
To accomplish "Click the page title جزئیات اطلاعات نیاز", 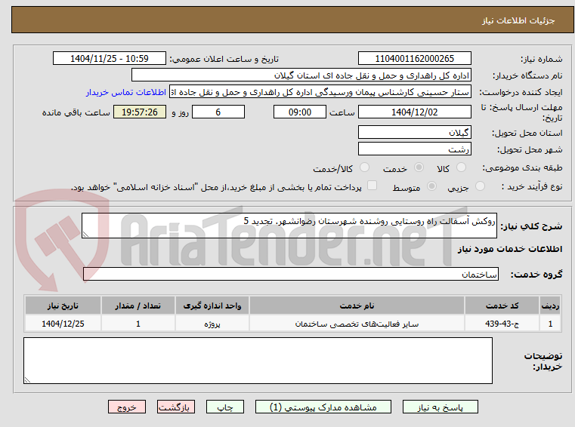I will pos(518,20).
